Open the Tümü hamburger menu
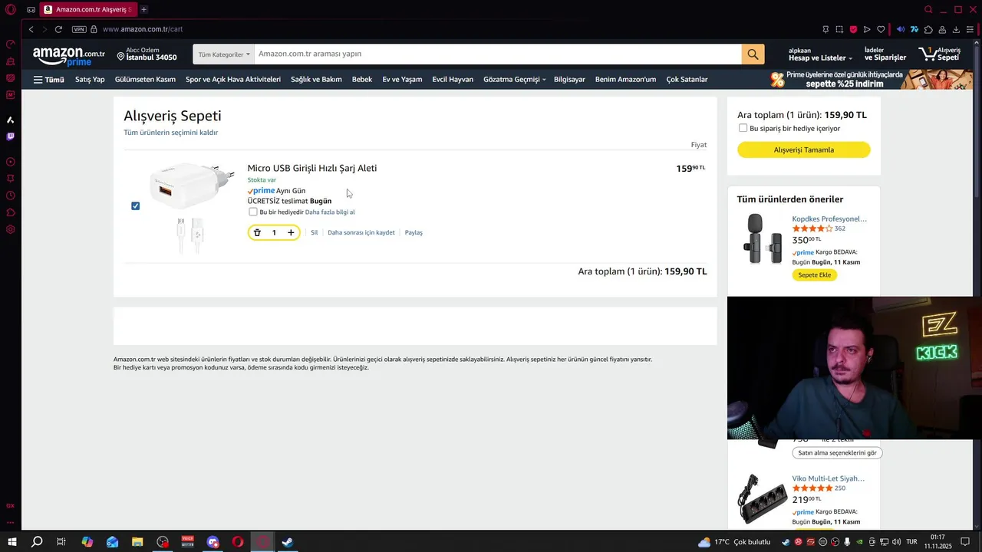Screen dimensions: 982x552 [48, 80]
